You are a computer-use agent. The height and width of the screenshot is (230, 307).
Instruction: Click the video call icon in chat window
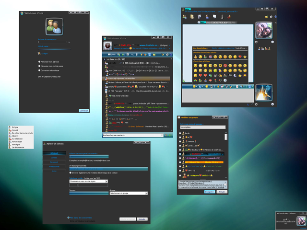pyautogui.click(x=200, y=17)
